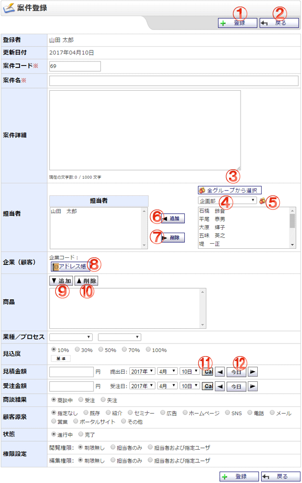Select 担当者のみ for 閲覧権限
Image resolution: width=302 pixels, height=483 pixels.
coord(113,447)
